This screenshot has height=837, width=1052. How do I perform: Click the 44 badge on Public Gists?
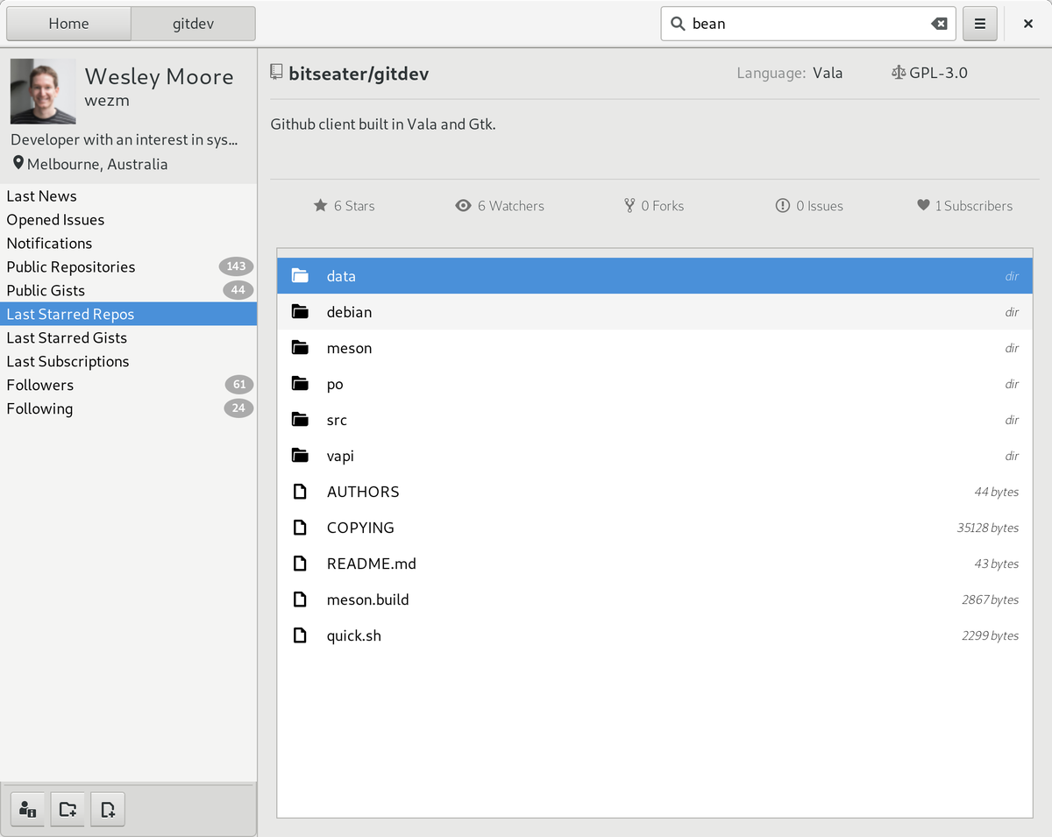tap(238, 290)
